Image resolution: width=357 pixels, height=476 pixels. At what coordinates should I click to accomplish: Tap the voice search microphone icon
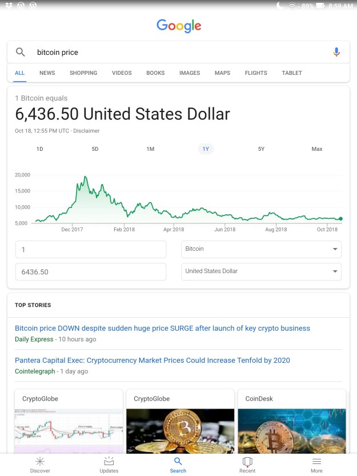click(336, 52)
